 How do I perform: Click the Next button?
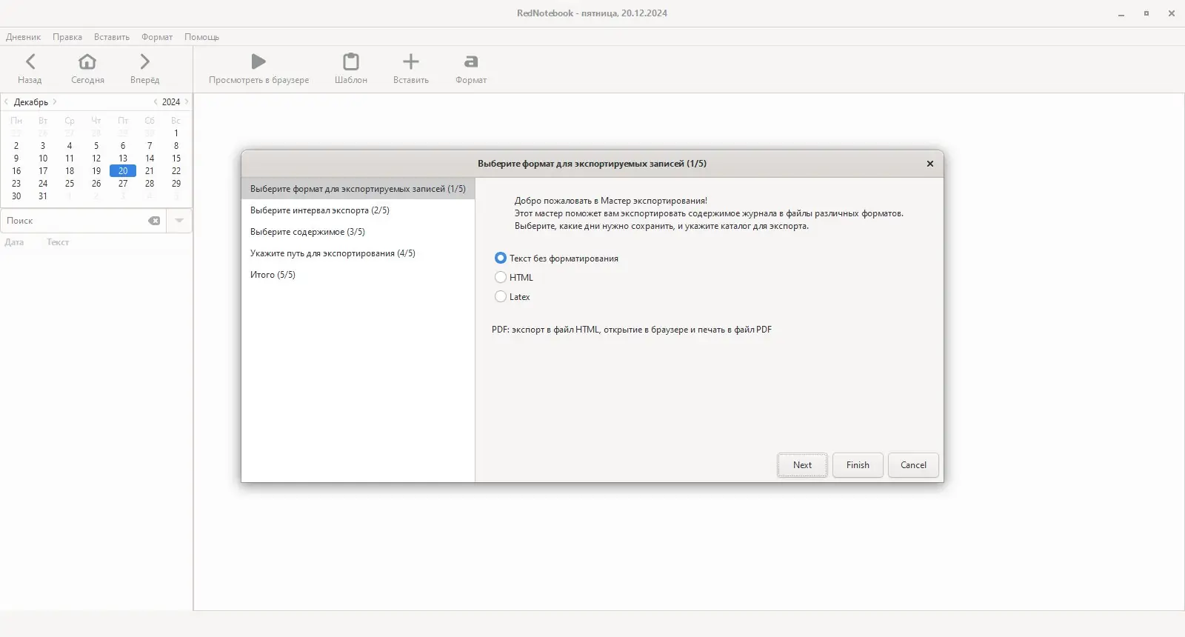[x=802, y=465]
